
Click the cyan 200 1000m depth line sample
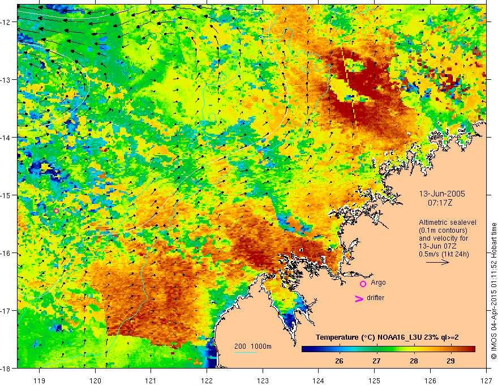click(x=246, y=352)
